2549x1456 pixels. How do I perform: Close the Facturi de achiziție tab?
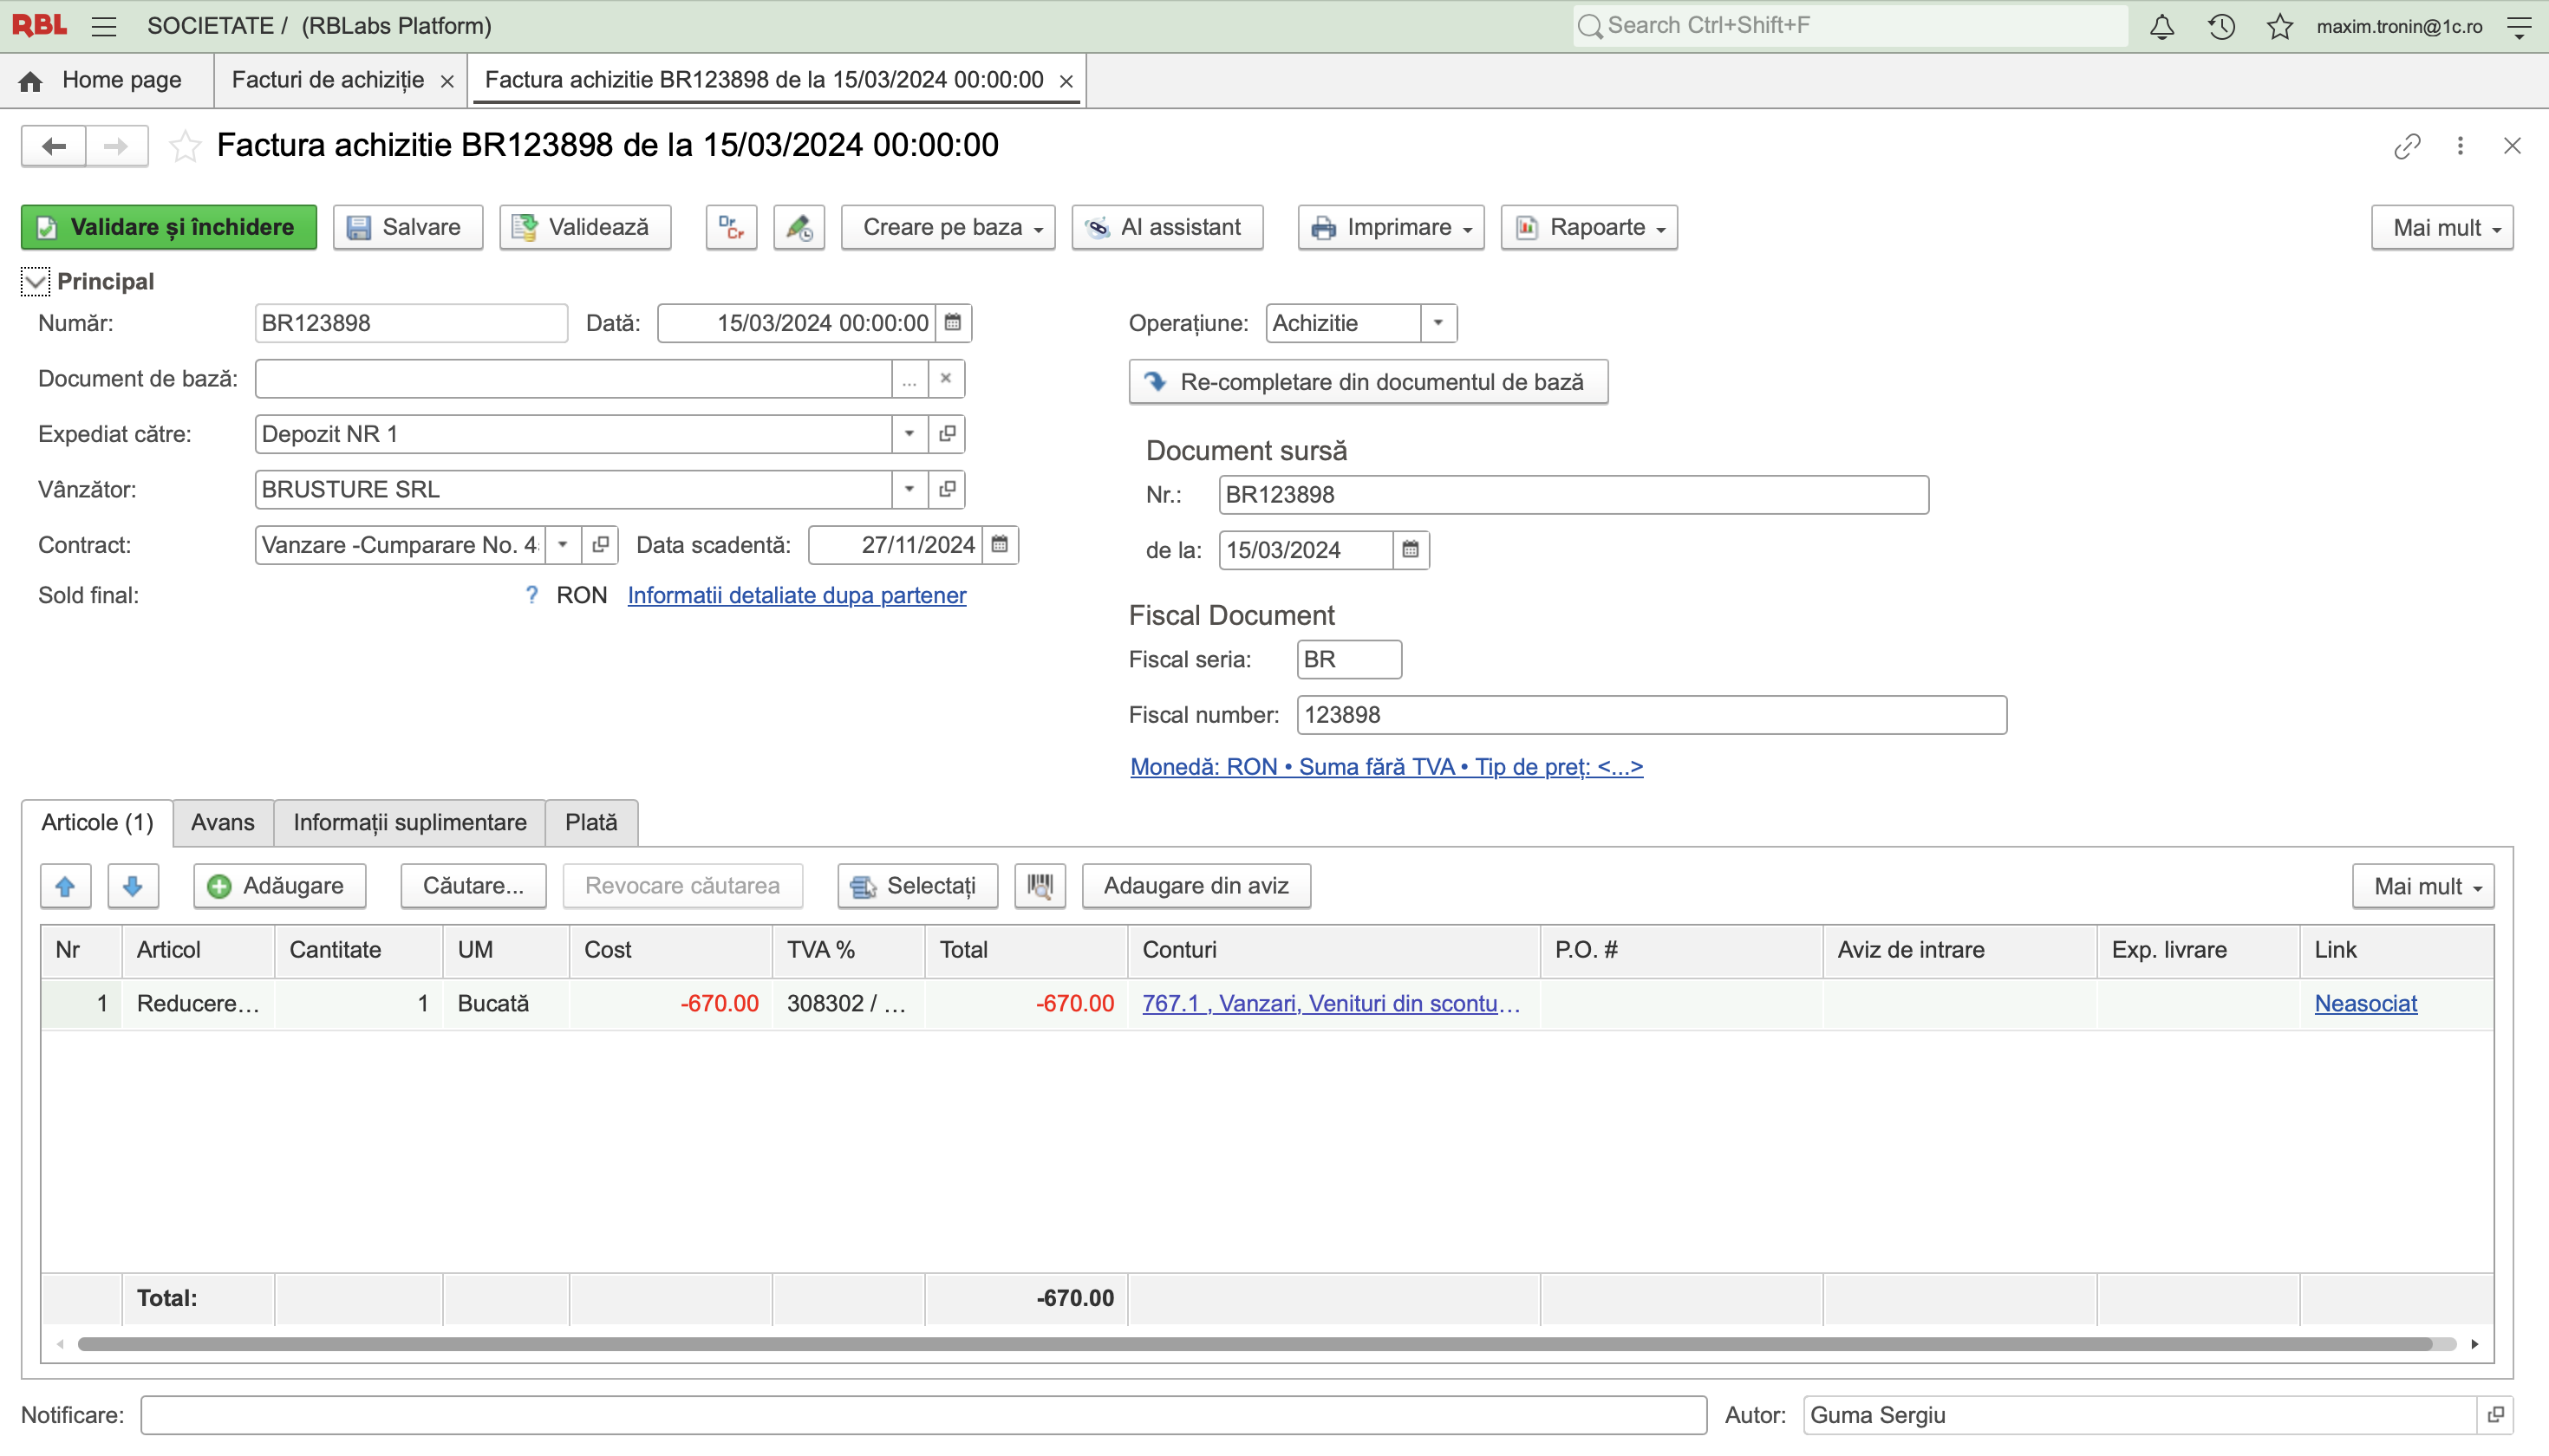tap(447, 81)
